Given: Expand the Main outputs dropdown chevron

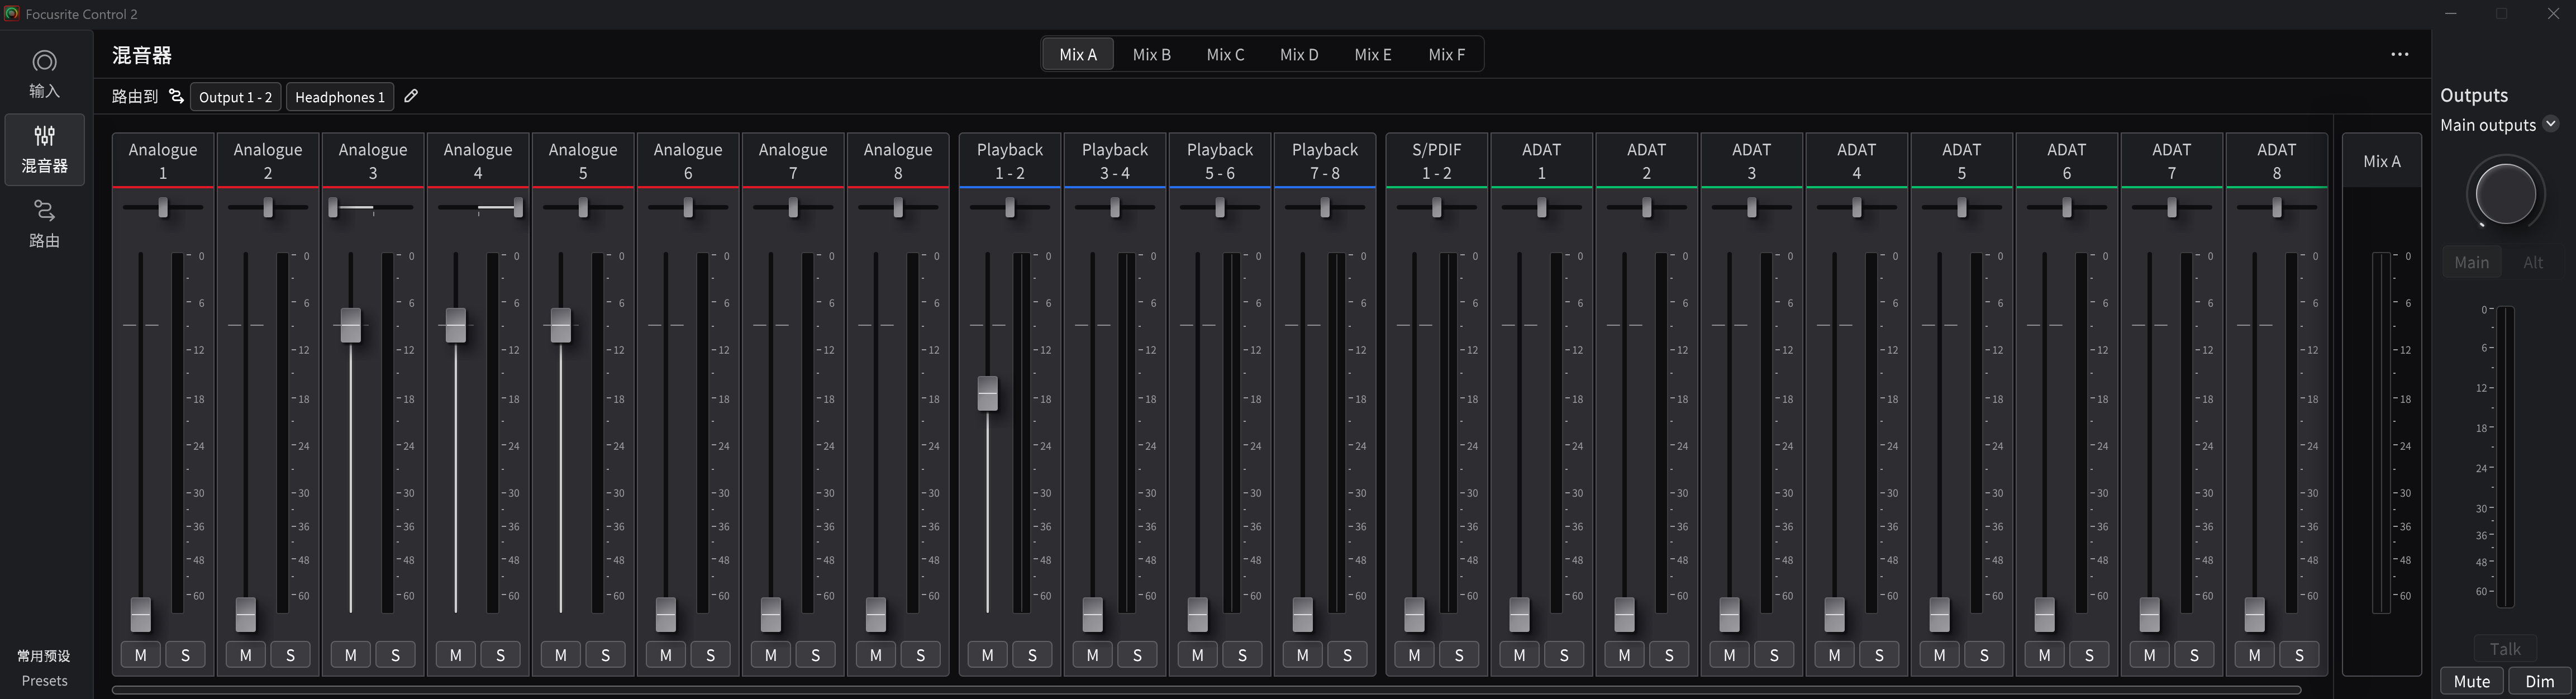Looking at the screenshot, I should pos(2550,124).
